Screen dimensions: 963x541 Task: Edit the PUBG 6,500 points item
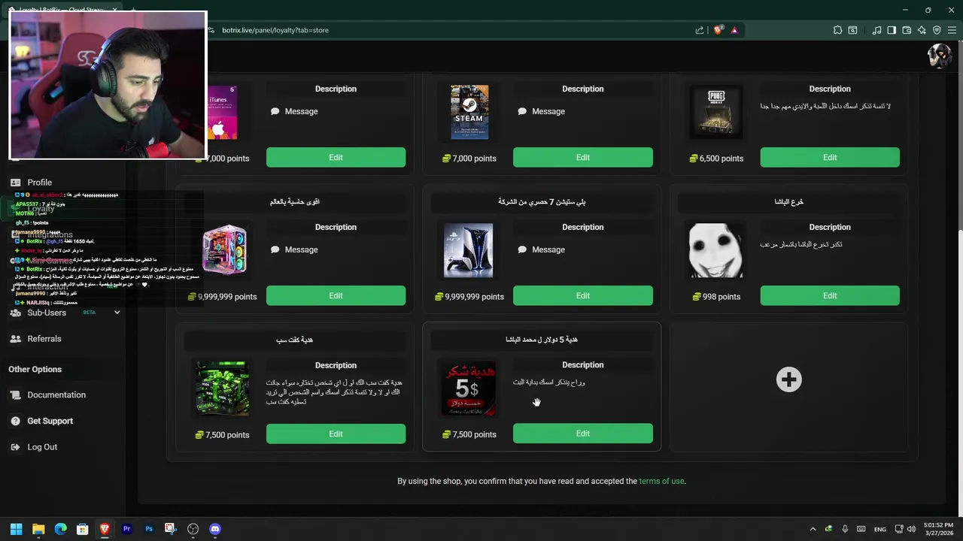(829, 158)
